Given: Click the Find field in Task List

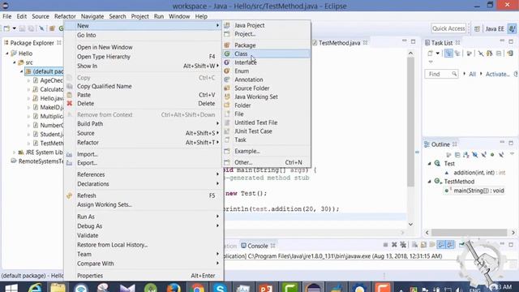Looking at the screenshot, I should (x=441, y=74).
